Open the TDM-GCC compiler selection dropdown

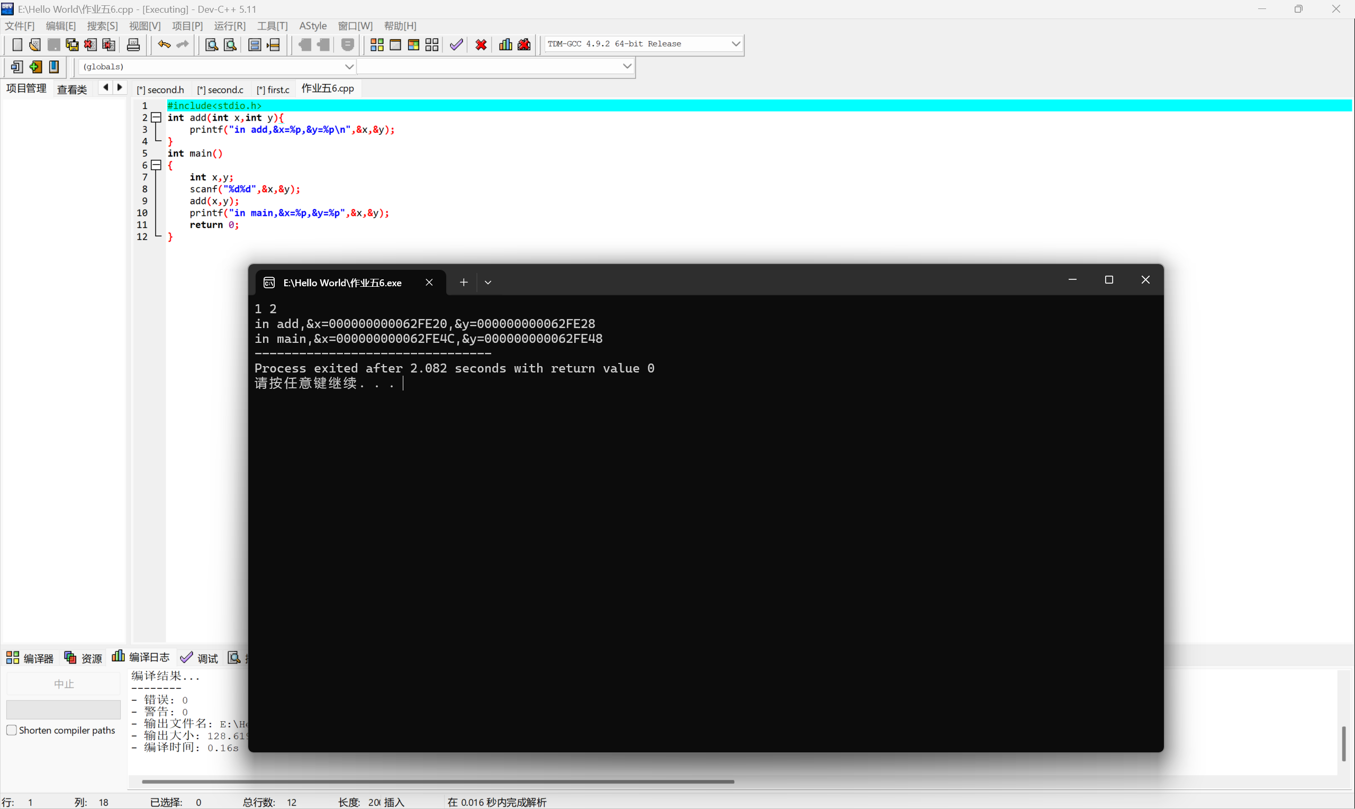pos(736,43)
